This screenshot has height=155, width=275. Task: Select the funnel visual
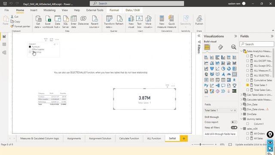pyautogui.click(x=212, y=68)
